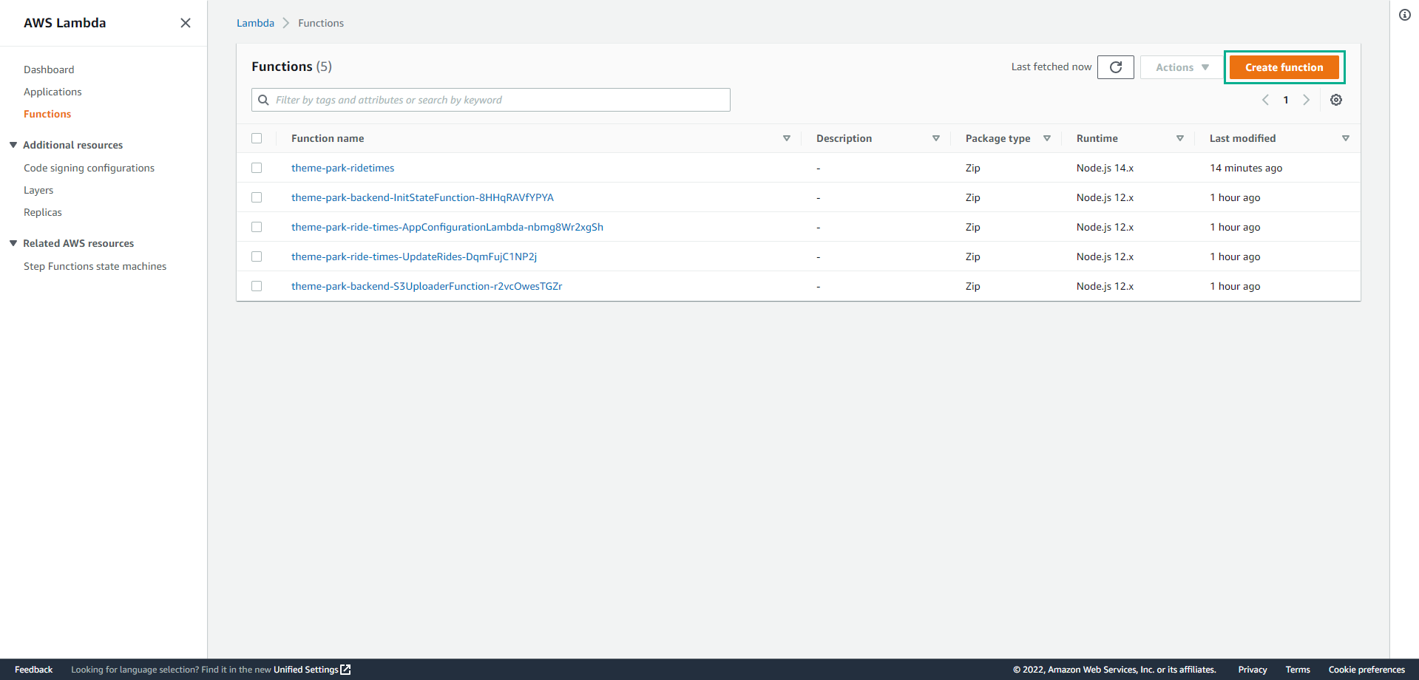This screenshot has height=680, width=1419.
Task: Sort by Last modified column arrow
Action: pos(1346,138)
